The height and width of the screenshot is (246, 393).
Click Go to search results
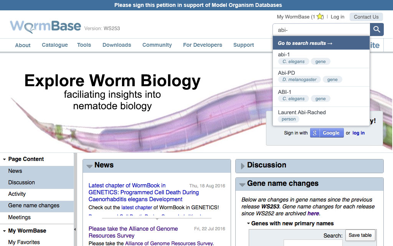(x=305, y=43)
